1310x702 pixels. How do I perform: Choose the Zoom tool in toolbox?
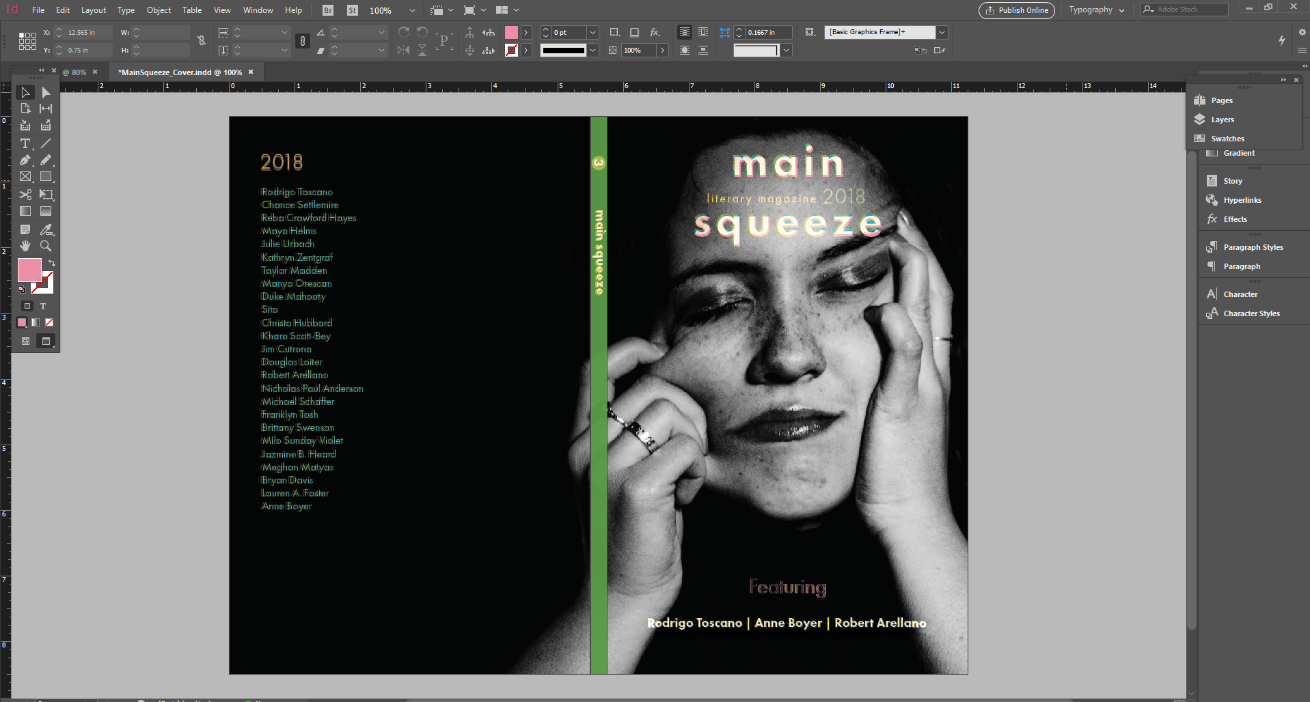click(46, 246)
